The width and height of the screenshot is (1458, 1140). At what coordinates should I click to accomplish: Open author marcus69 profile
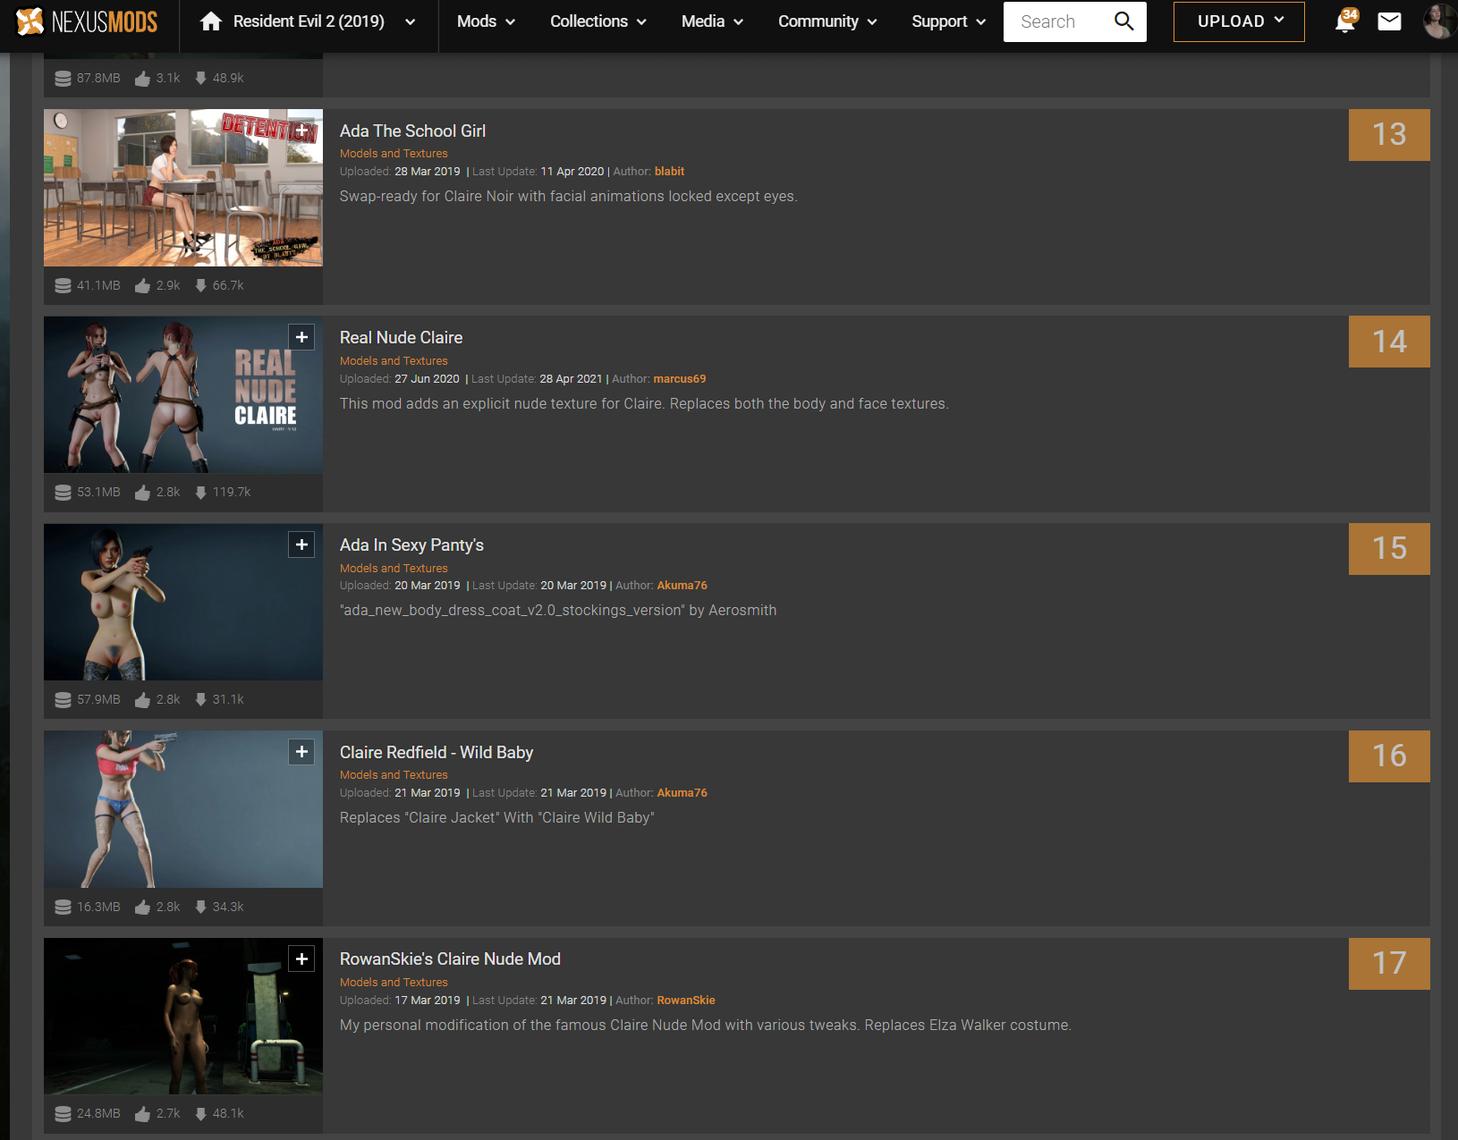click(679, 378)
